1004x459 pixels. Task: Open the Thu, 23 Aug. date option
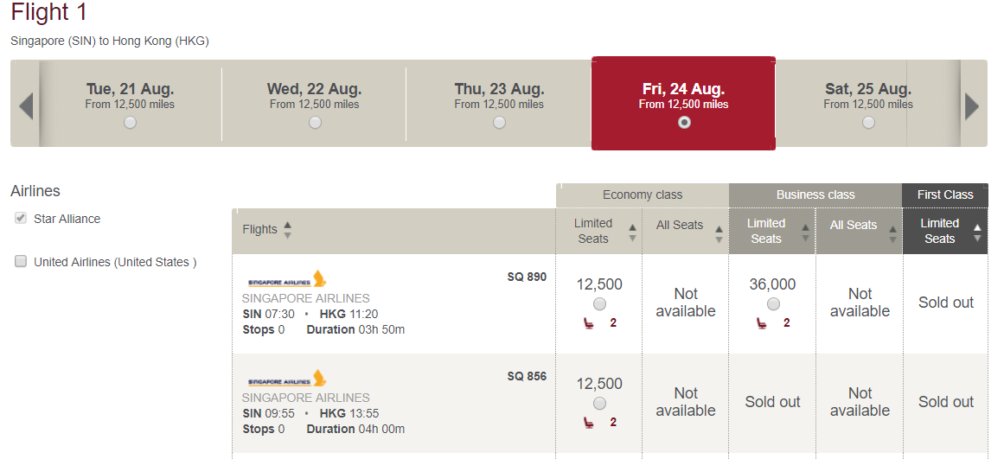[x=499, y=104]
